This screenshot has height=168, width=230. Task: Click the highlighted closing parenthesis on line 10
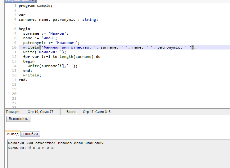(192, 47)
